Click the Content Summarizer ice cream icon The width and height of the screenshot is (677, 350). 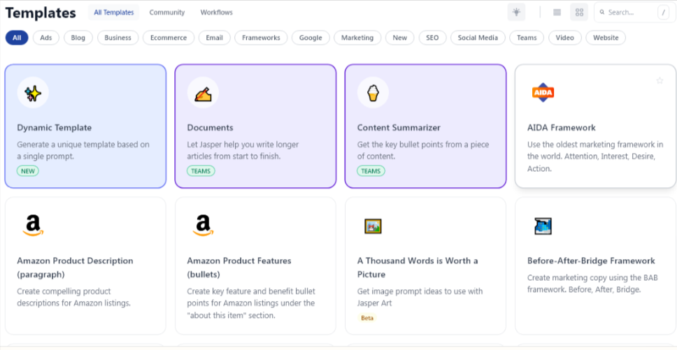[x=373, y=93]
